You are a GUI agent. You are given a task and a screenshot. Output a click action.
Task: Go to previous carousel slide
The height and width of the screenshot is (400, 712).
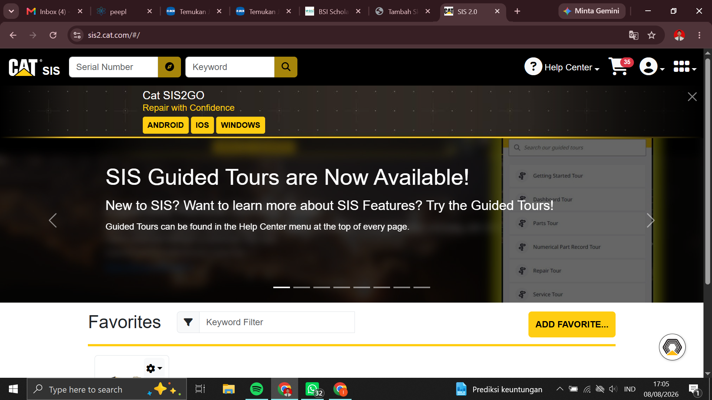pyautogui.click(x=53, y=220)
